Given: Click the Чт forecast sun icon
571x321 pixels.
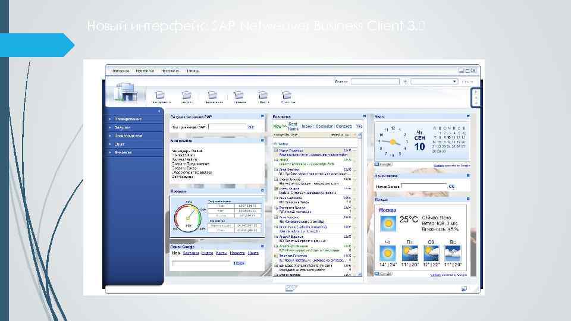Looking at the screenshot, I should 387,253.
